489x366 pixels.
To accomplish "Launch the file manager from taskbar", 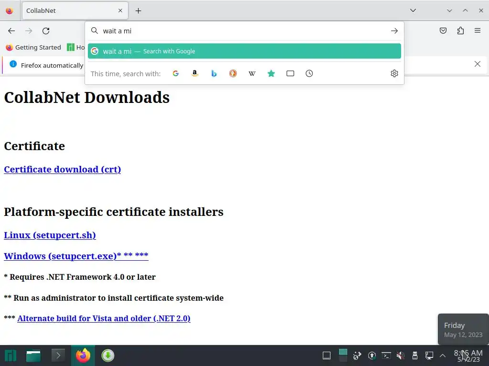I will pos(33,356).
